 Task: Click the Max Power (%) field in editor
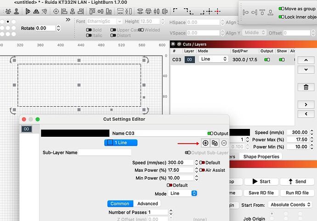(x=181, y=170)
